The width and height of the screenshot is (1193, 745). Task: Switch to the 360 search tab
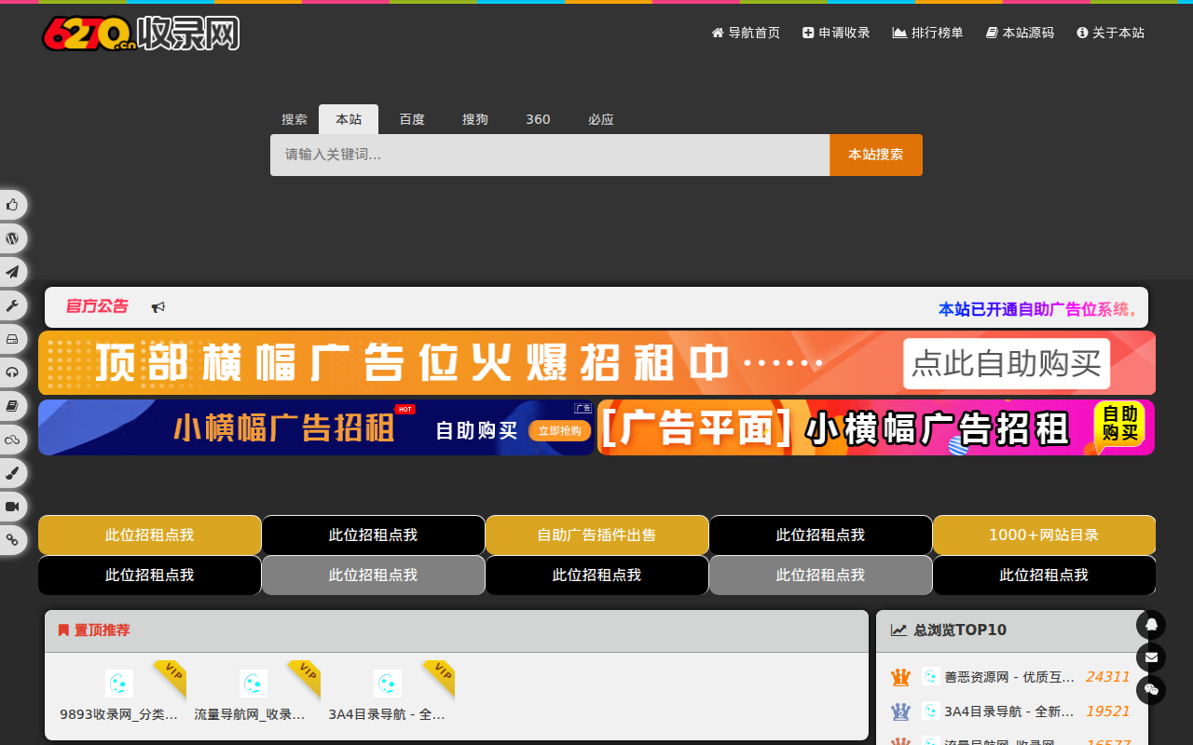[x=538, y=119]
